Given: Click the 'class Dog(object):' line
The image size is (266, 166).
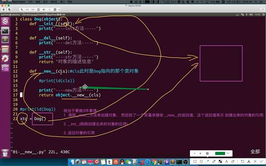Looking at the screenshot, I should (41, 19).
